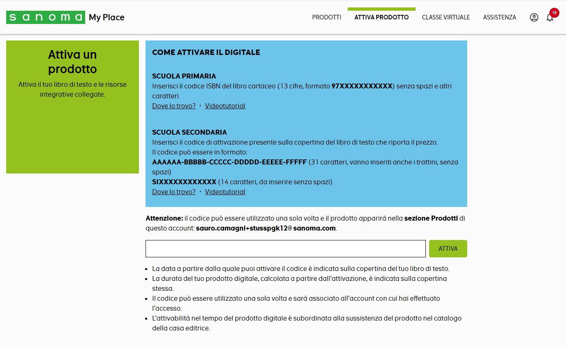Click the green ATTIVA button
The image size is (566, 347).
pos(448,249)
